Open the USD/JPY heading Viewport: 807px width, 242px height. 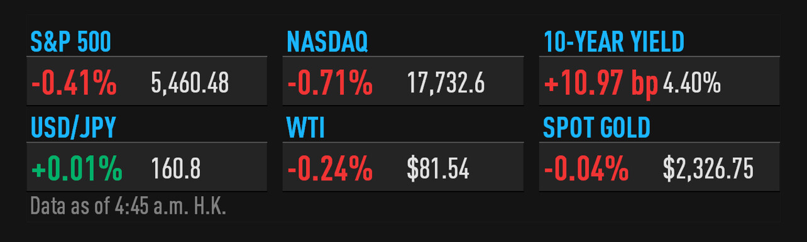74,128
